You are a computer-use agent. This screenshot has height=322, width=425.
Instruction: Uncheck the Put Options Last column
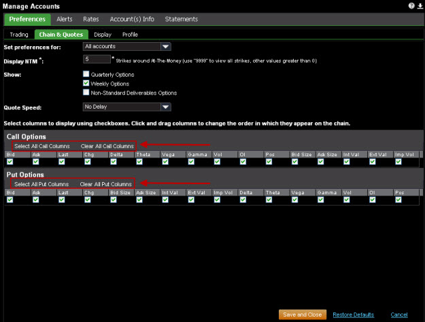[x=62, y=200]
